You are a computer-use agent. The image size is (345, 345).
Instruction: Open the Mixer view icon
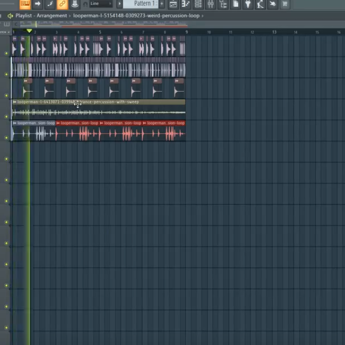tap(210, 4)
